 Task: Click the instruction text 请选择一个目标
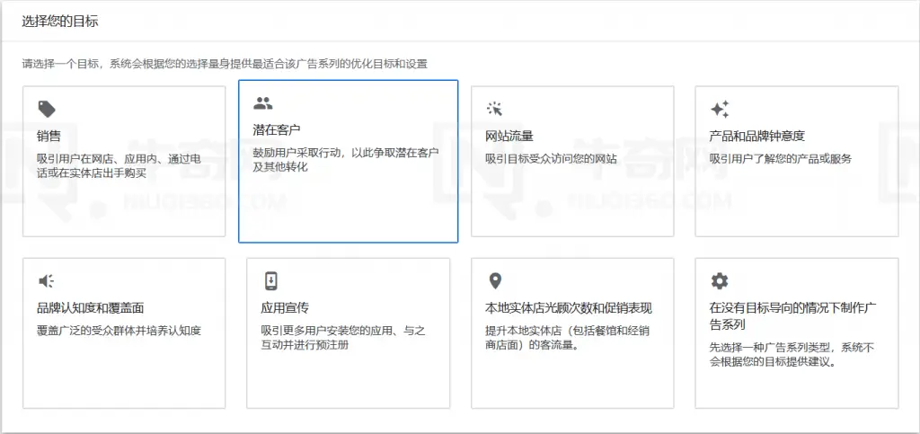coord(225,64)
